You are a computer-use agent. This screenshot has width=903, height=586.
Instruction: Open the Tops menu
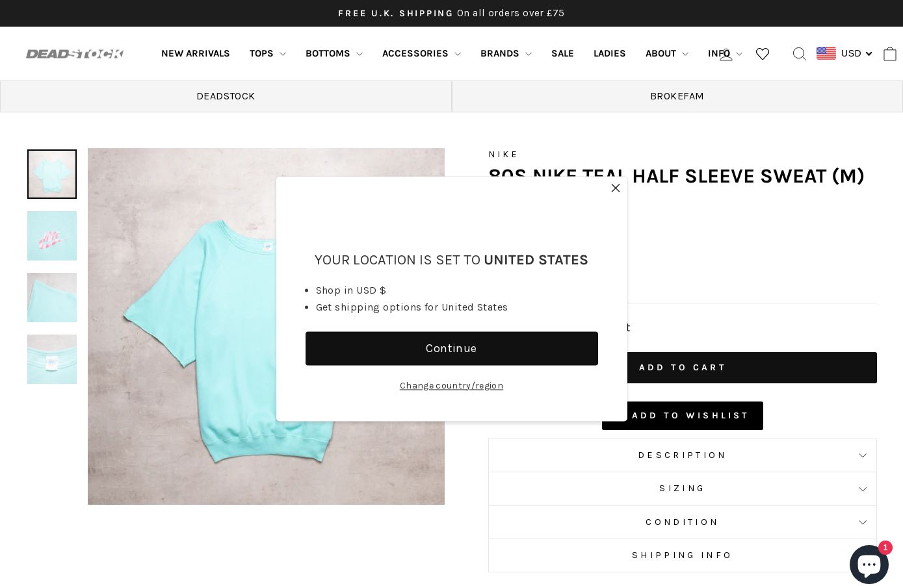[x=267, y=54]
